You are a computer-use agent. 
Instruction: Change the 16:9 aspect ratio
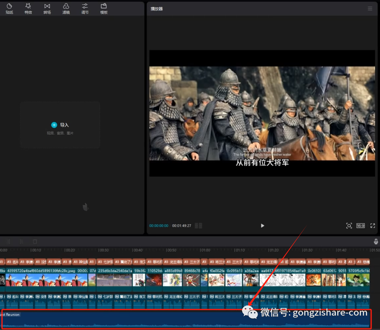361,226
